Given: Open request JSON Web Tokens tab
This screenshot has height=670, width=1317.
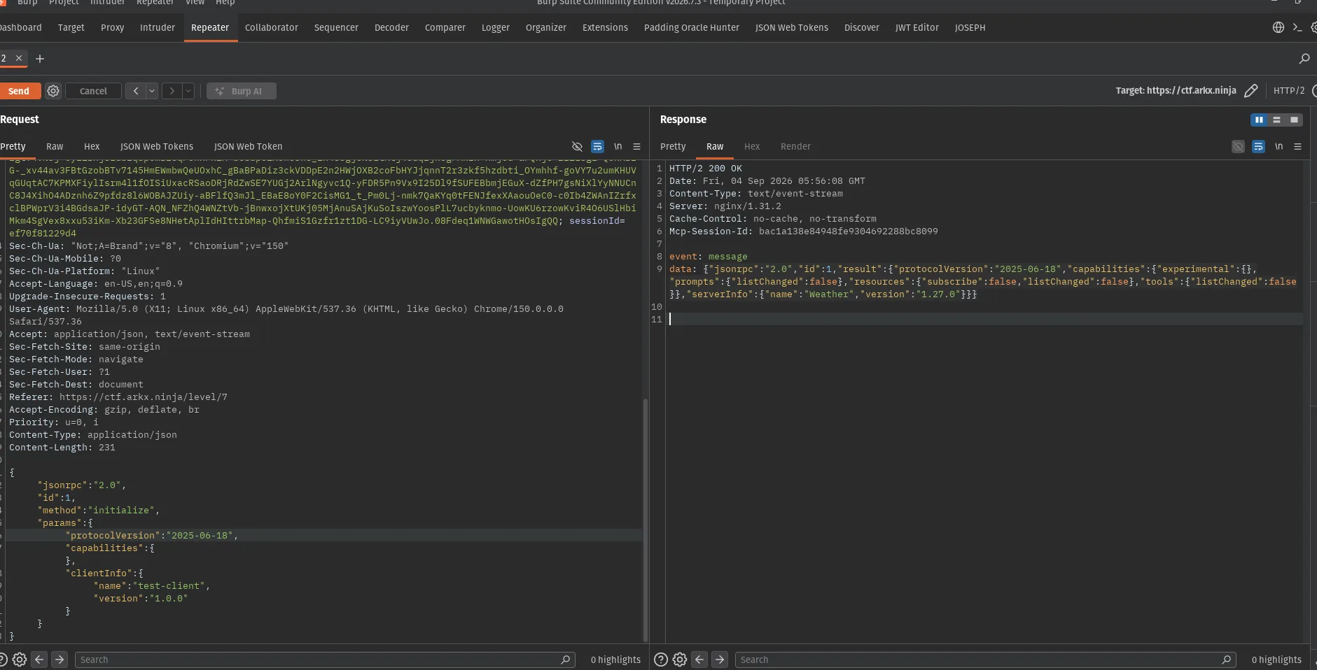Looking at the screenshot, I should [157, 146].
